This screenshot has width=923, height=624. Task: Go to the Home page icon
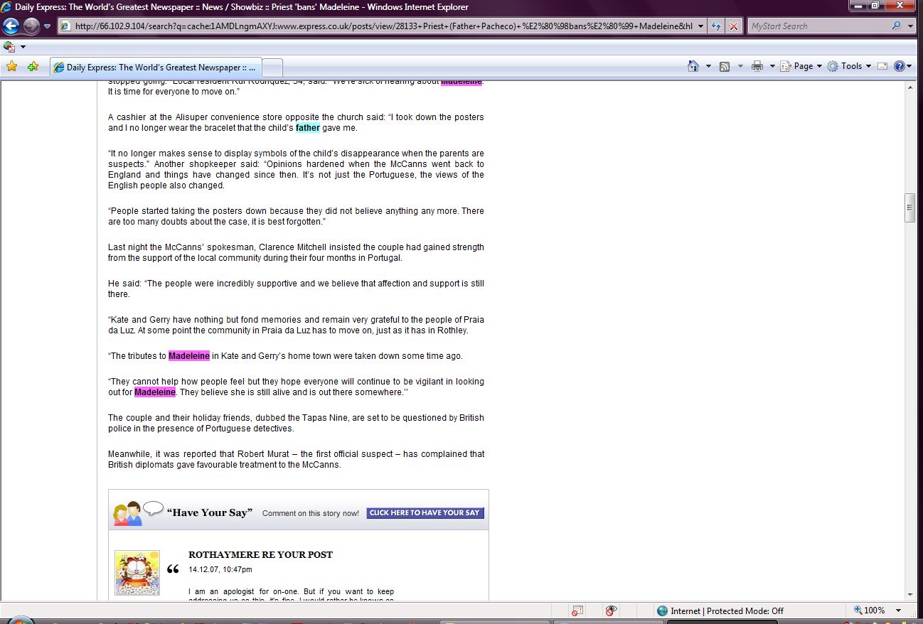[693, 66]
